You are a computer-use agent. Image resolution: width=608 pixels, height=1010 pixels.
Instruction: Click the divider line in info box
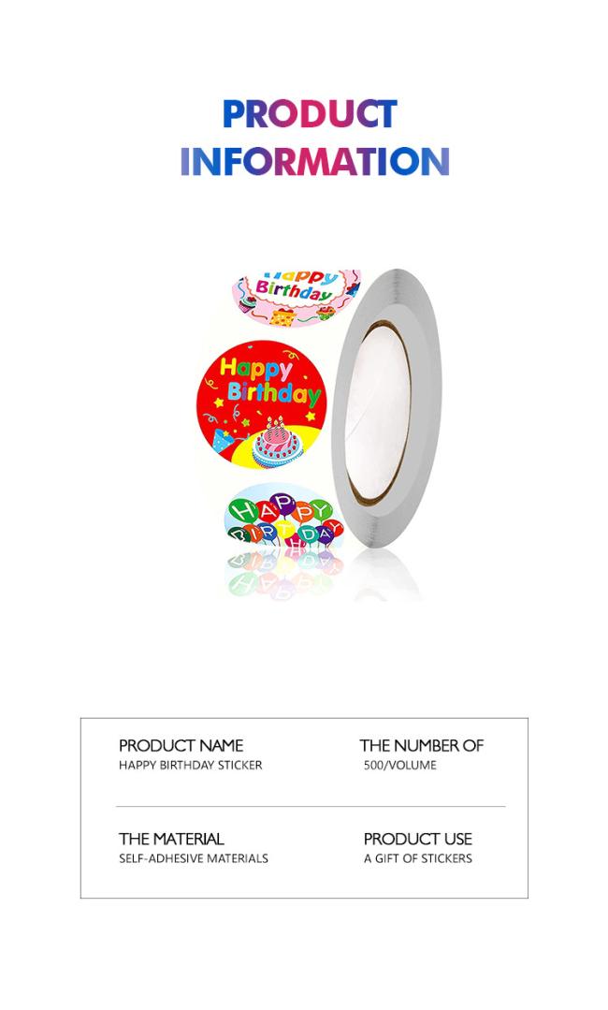click(x=311, y=806)
